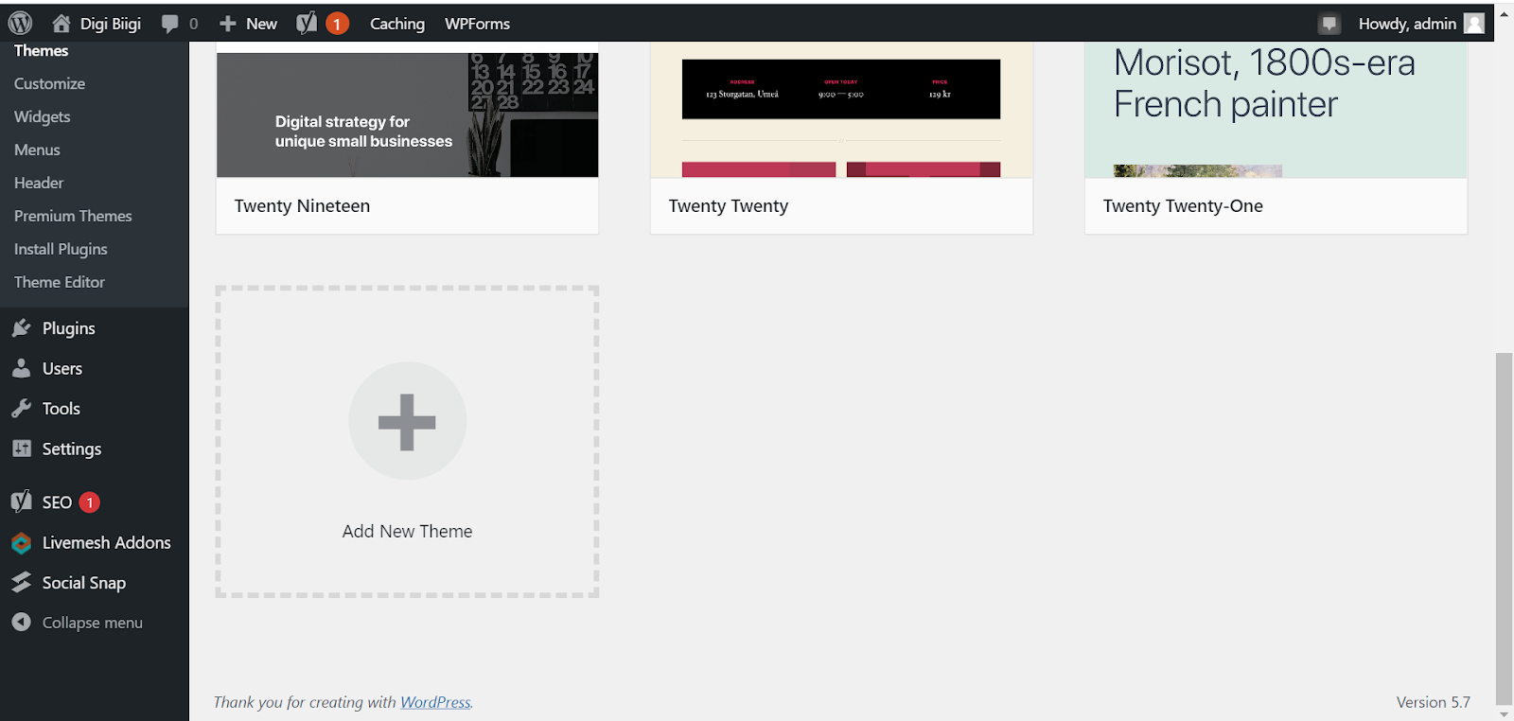Click the home icon beside Digi Biigi
The image size is (1514, 721).
pos(62,23)
